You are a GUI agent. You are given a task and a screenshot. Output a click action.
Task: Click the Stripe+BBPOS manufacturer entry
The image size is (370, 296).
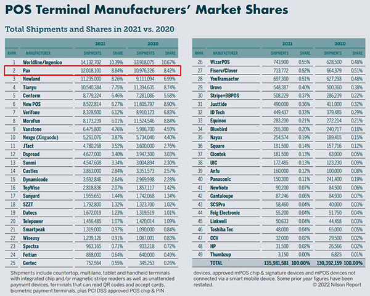click(224, 95)
